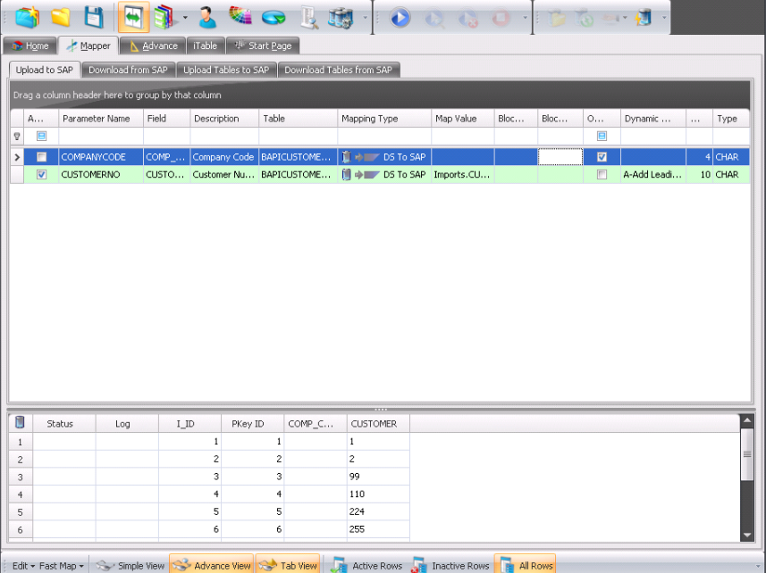Screen dimensions: 766x573
Task: Click the Parameter Name filter cell
Action: point(101,137)
